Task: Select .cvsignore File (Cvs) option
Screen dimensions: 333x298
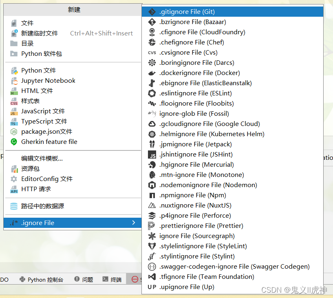Action: [233, 53]
